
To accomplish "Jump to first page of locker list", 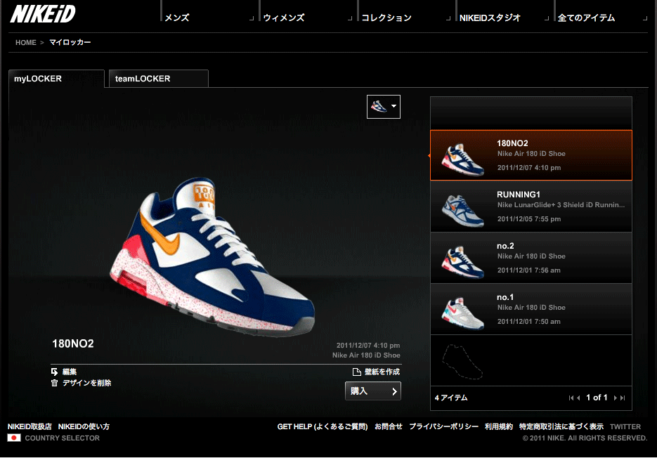I will [x=571, y=398].
